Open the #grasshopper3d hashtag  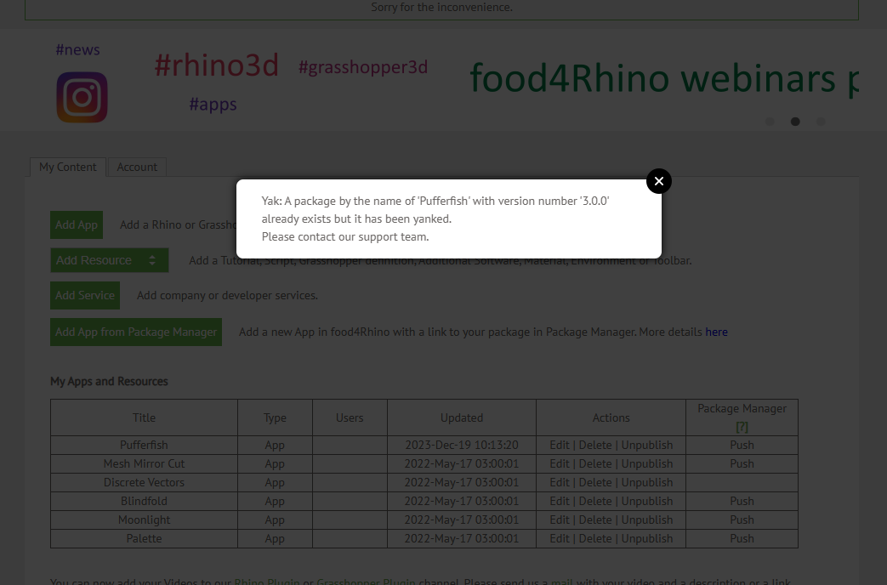click(x=362, y=67)
